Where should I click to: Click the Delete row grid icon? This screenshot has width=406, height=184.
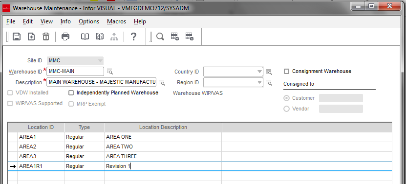(189, 37)
